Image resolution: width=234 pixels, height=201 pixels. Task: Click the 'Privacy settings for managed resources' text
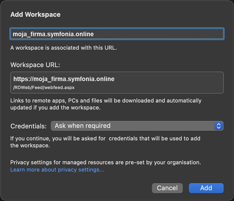[105, 162]
